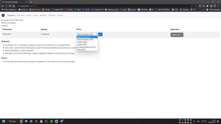Image resolution: width=221 pixels, height=124 pixels.
Task: Choose RTO (RTO) role option
Action: click(x=87, y=50)
